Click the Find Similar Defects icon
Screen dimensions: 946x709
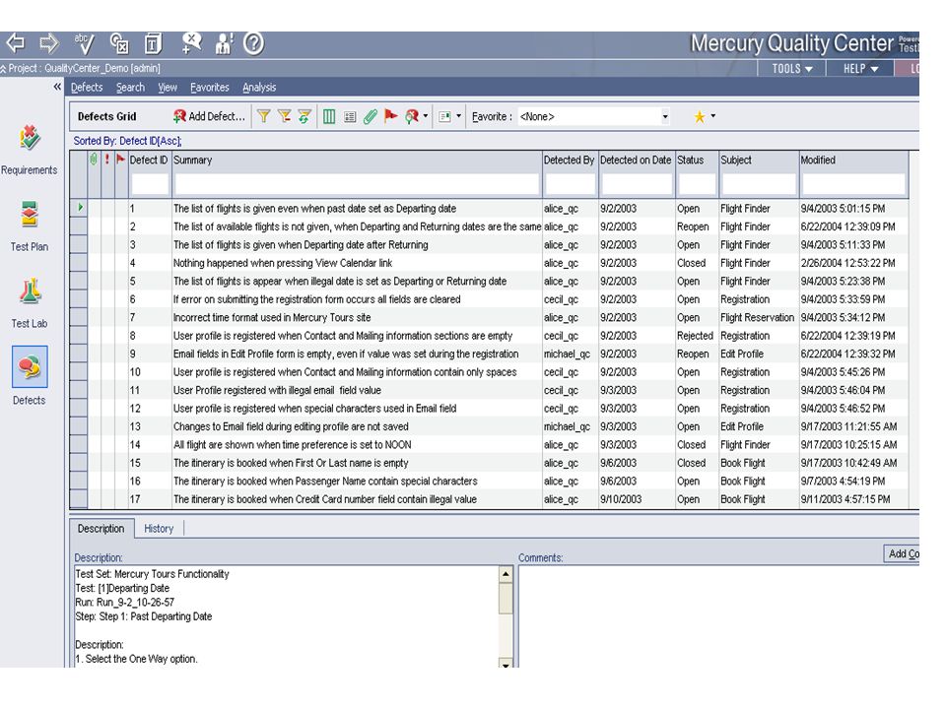(x=412, y=116)
